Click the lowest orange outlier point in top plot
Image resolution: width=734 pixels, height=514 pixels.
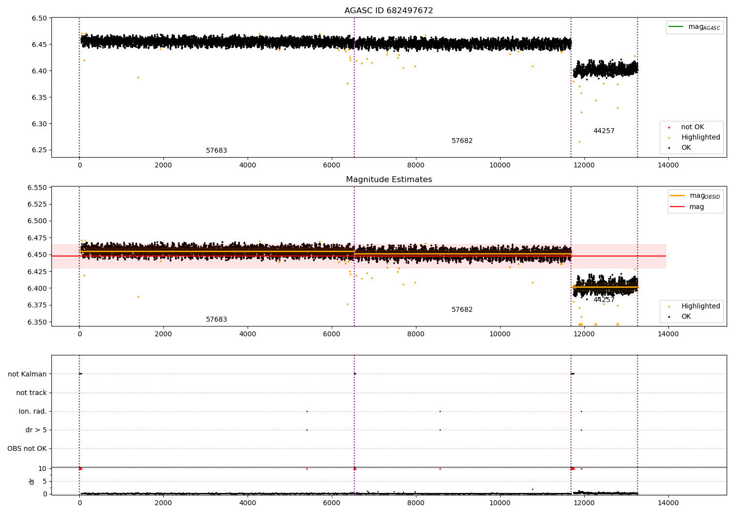tap(579, 142)
